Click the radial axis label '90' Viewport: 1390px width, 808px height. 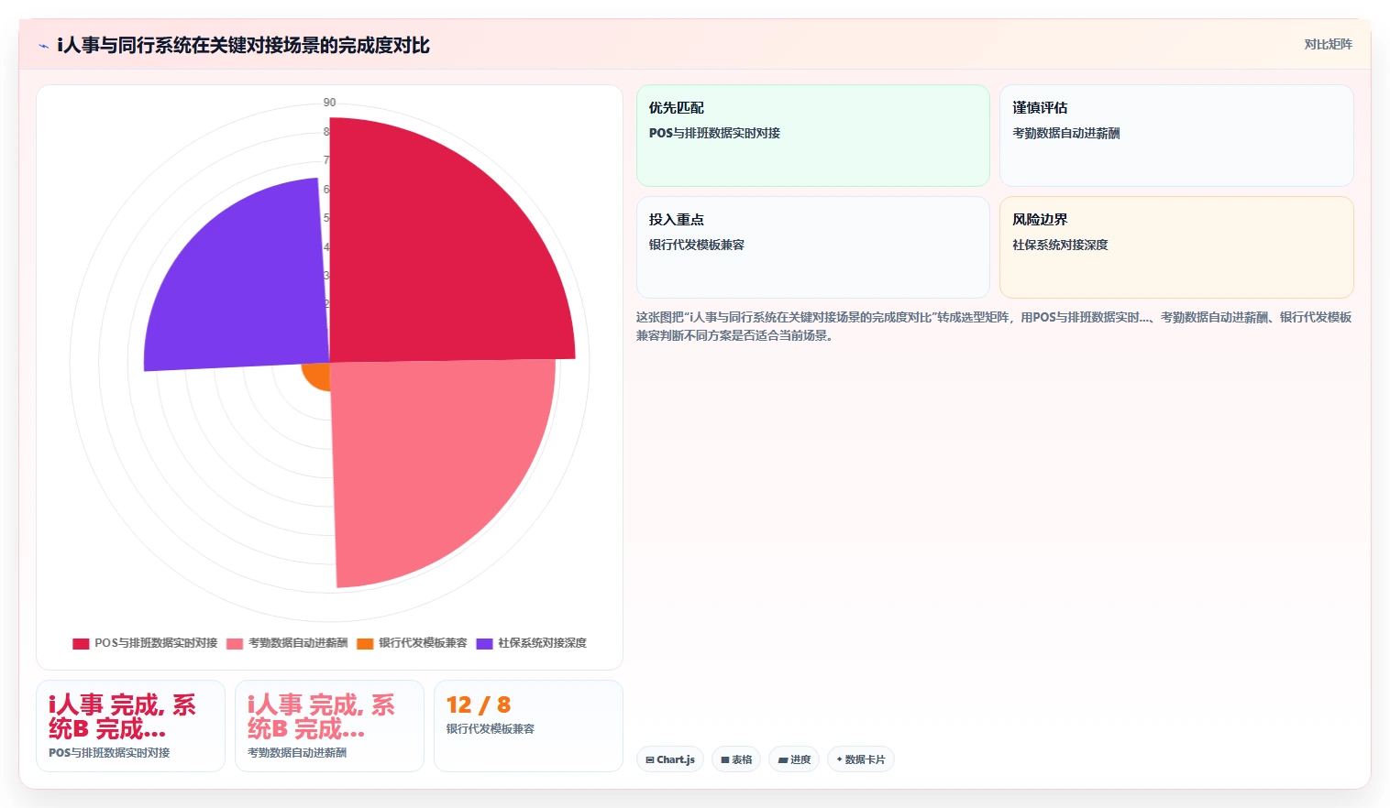pos(329,103)
